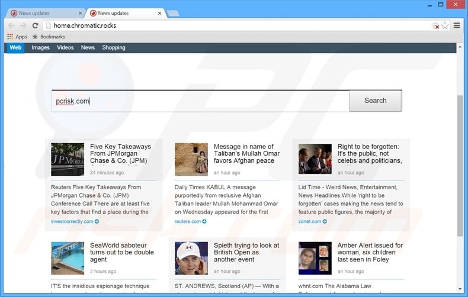Click the Reuters Five Key Takeaways summary text
This screenshot has height=297, width=468.
click(x=101, y=199)
